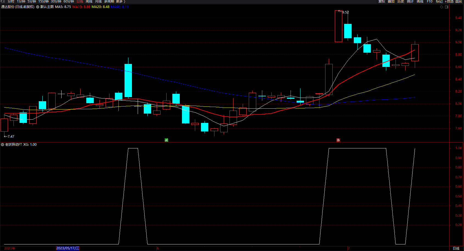464x251 pixels.
Task: Click the red 涨 event marker
Action: [x=338, y=140]
